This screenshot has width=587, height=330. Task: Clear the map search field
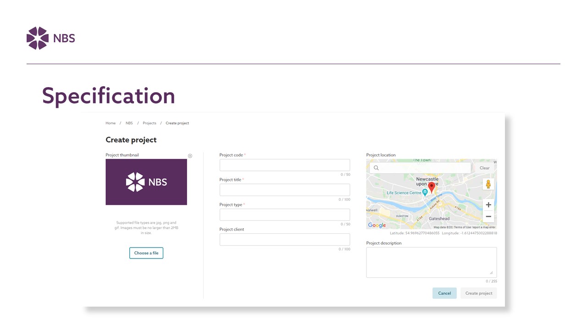click(x=485, y=168)
